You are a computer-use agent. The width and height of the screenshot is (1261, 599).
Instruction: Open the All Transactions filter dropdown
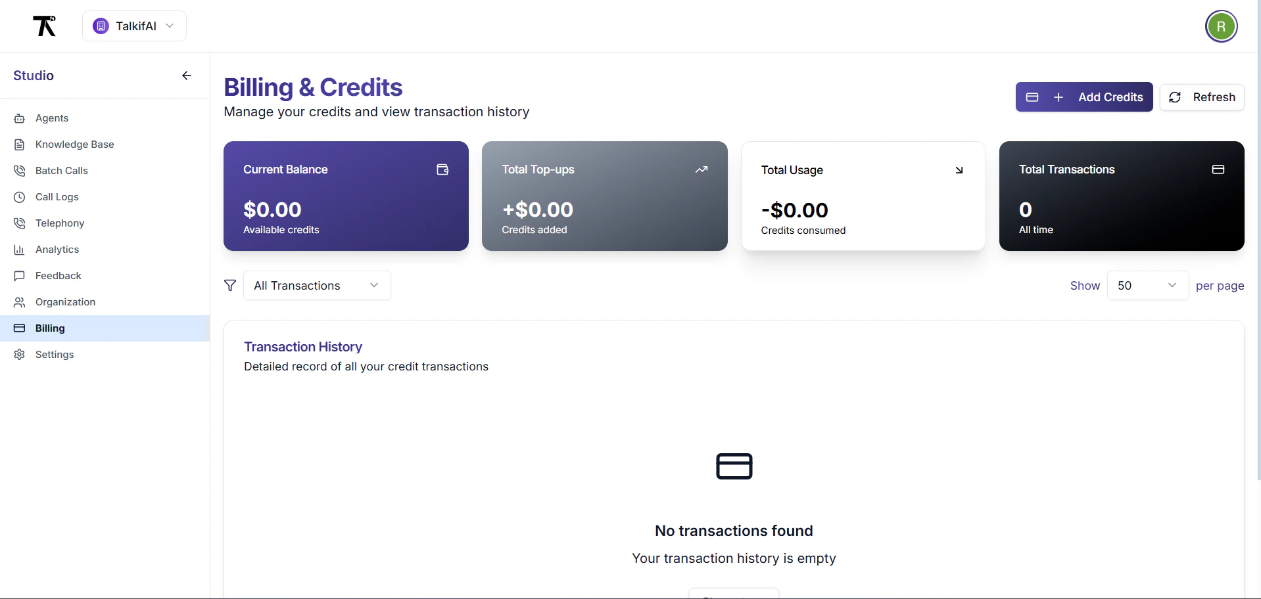coord(317,285)
